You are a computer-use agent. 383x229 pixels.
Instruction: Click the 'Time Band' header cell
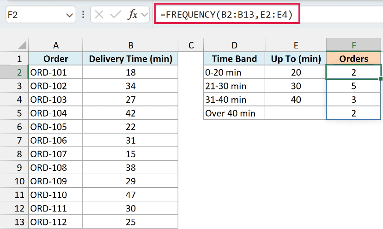coord(234,59)
